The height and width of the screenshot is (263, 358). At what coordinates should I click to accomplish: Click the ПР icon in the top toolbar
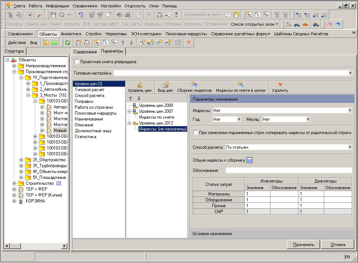click(266, 15)
